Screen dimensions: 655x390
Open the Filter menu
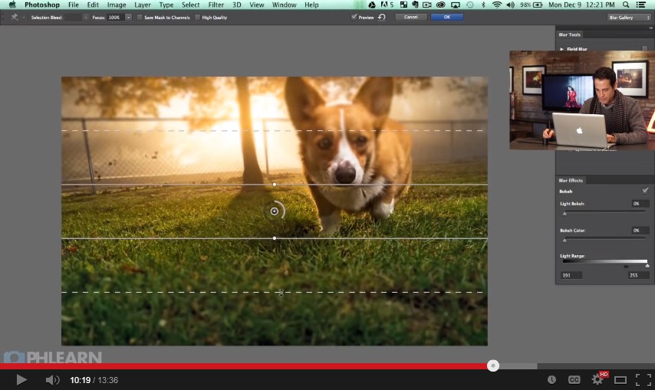point(216,5)
